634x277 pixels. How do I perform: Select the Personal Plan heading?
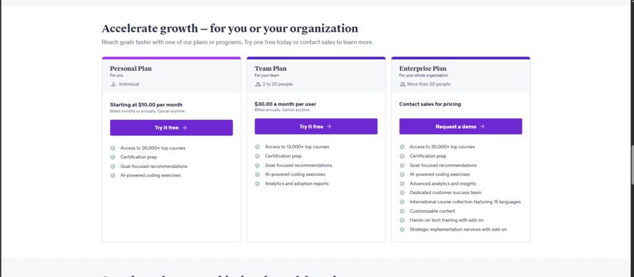pos(131,68)
